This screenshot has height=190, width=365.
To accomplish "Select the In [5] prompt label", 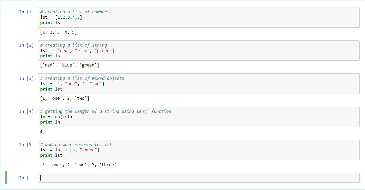I will (x=28, y=144).
